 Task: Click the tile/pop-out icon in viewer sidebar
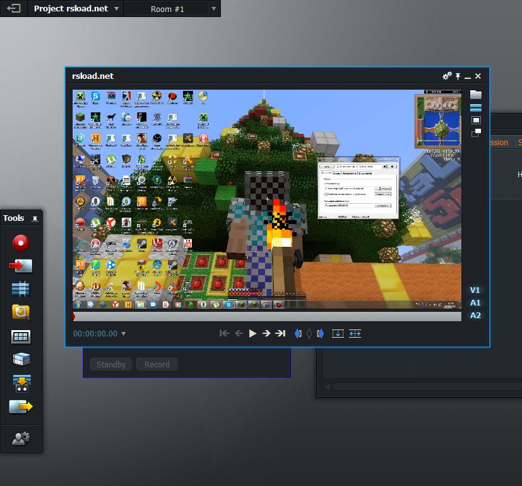(476, 133)
